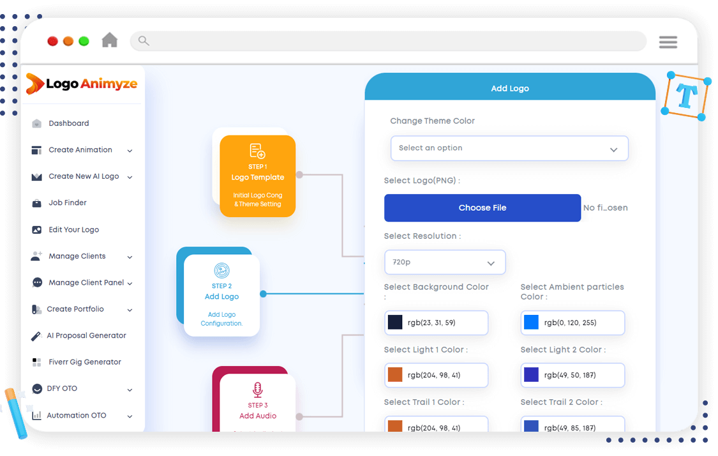
Task: Click the Add Audio microphone icon
Action: coord(257,389)
